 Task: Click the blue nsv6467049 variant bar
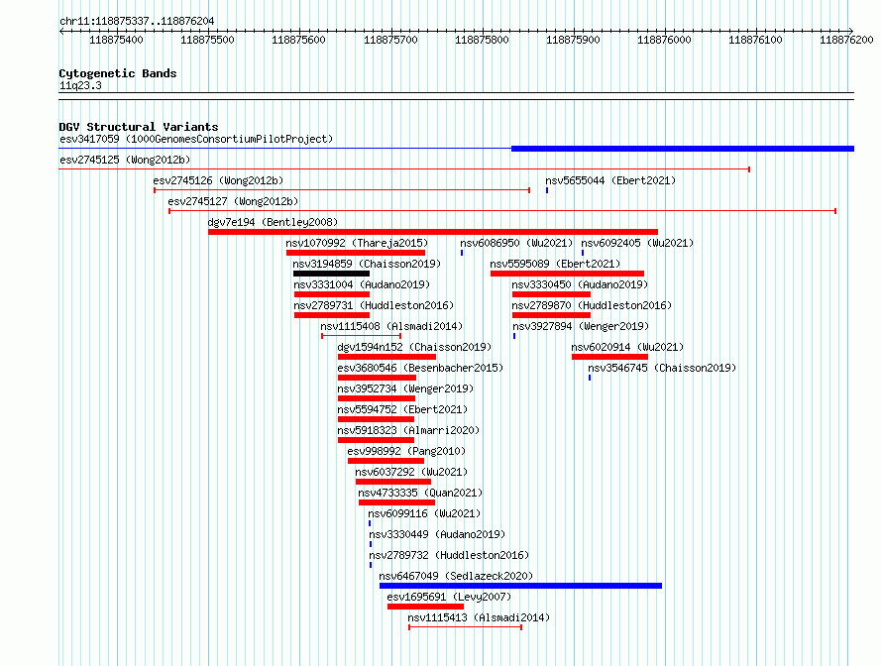(521, 586)
